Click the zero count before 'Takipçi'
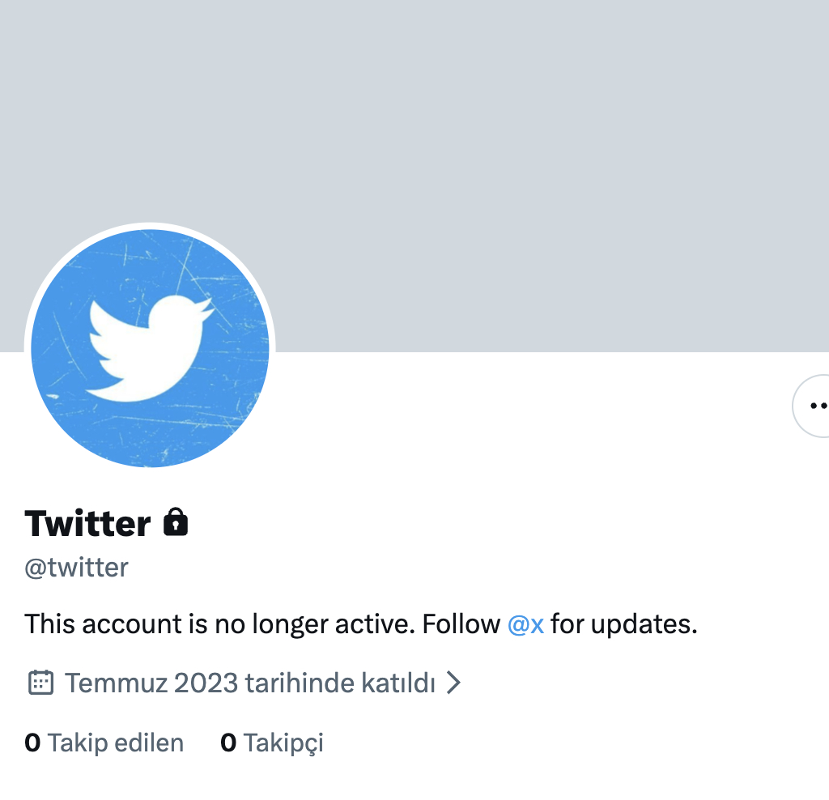 tap(228, 743)
